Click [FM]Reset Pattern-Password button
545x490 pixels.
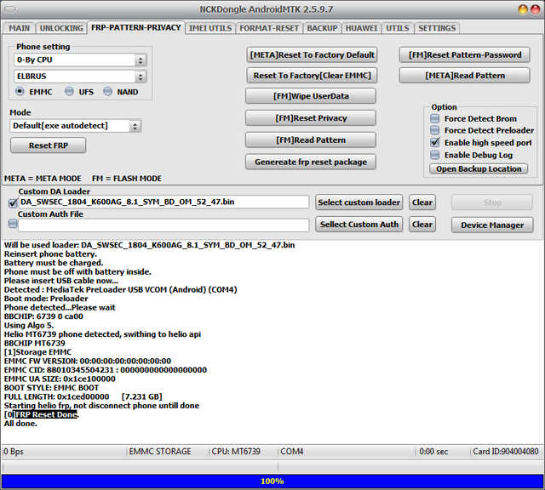(x=465, y=54)
